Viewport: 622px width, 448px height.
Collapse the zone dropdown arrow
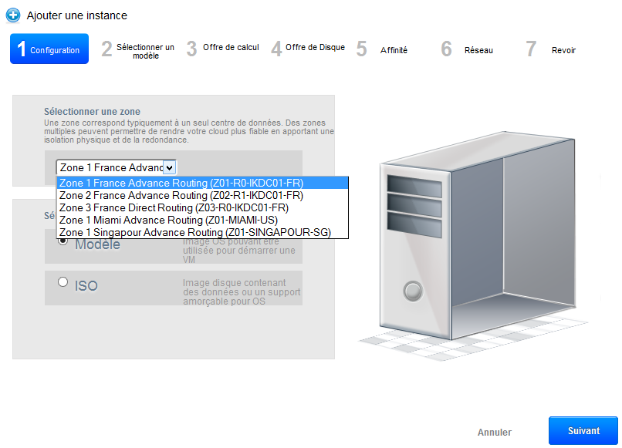point(170,167)
